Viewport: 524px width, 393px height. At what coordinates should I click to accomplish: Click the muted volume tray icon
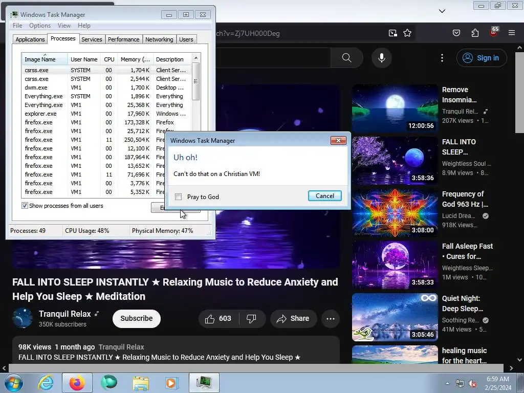pyautogui.click(x=472, y=384)
